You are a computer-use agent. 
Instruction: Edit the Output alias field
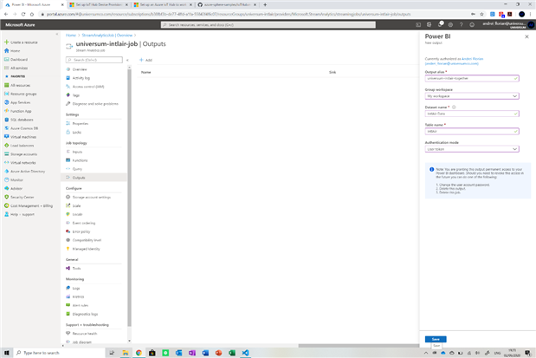[x=472, y=78]
